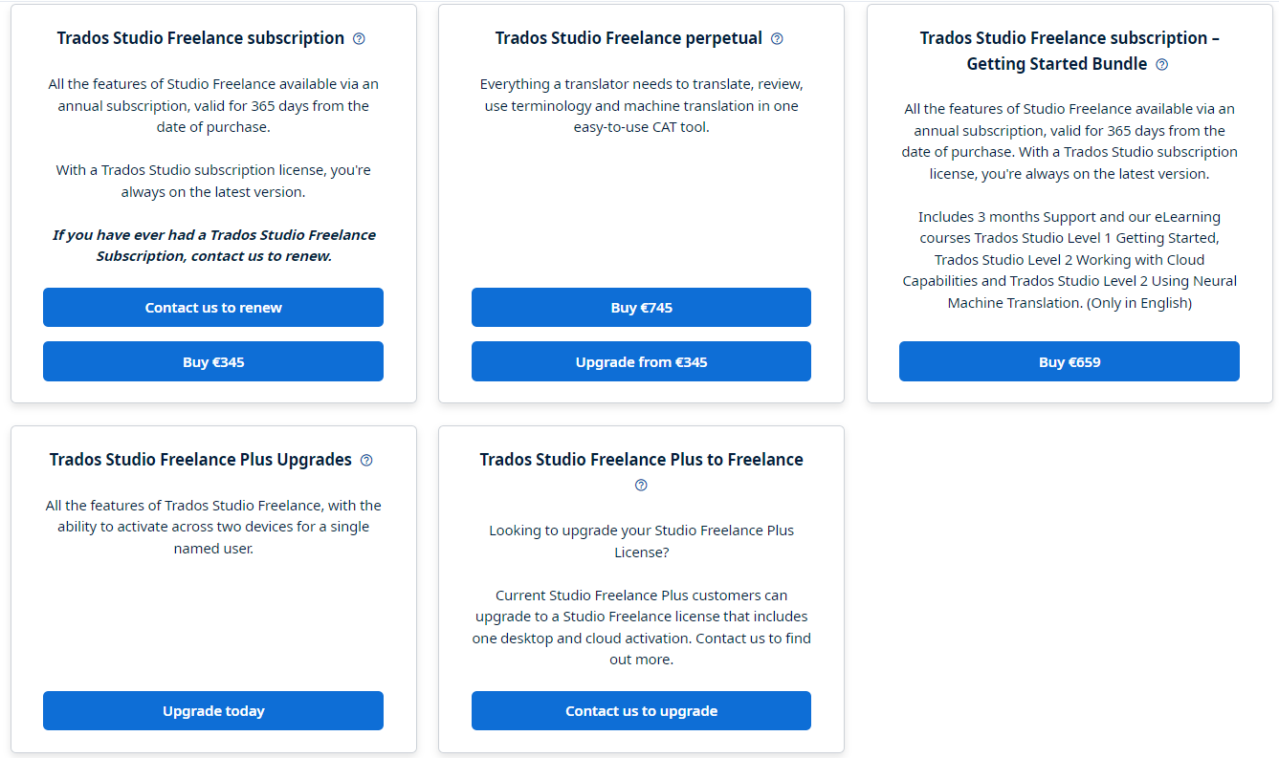Click the bold italic renewal notice text
This screenshot has width=1279, height=758.
(213, 246)
